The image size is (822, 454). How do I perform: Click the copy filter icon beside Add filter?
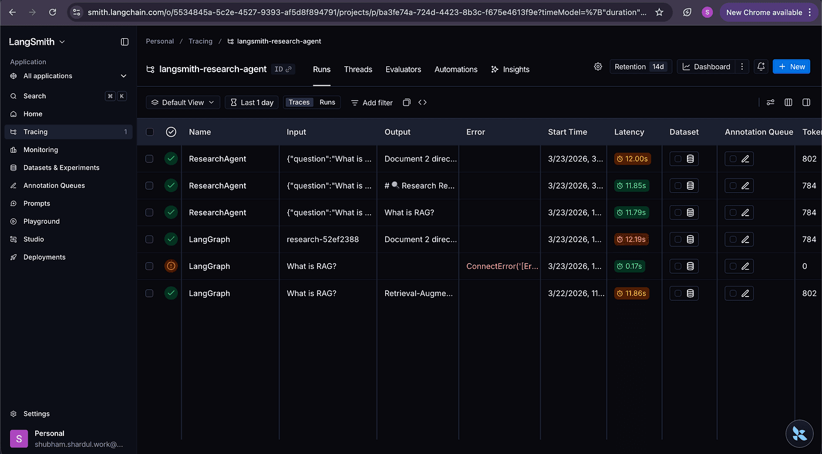tap(406, 102)
